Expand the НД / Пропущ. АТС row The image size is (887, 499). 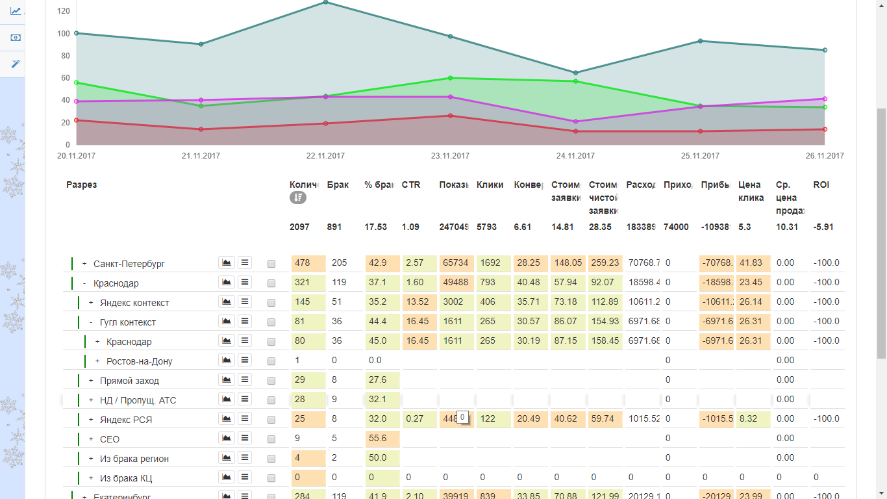click(x=91, y=400)
